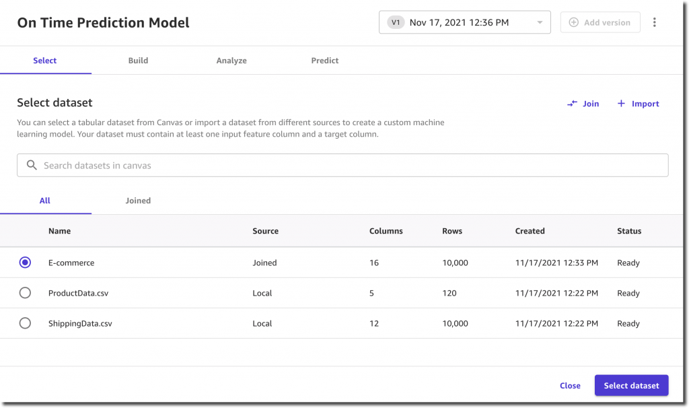
Task: Show the Joined datasets tab
Action: [138, 201]
